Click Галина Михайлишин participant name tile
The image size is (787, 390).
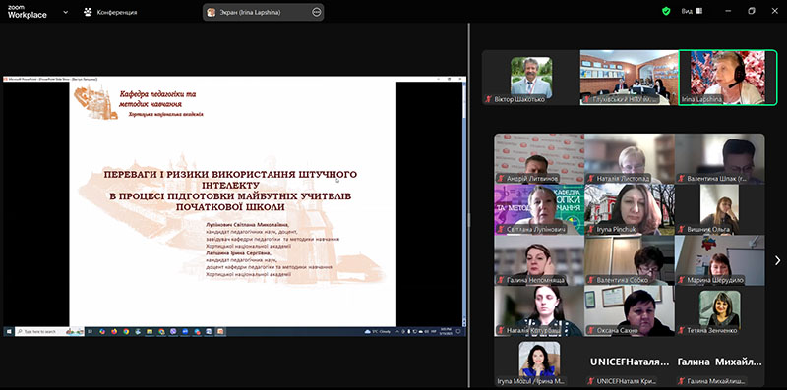(x=720, y=362)
